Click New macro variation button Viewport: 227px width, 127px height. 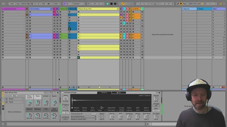15,96
